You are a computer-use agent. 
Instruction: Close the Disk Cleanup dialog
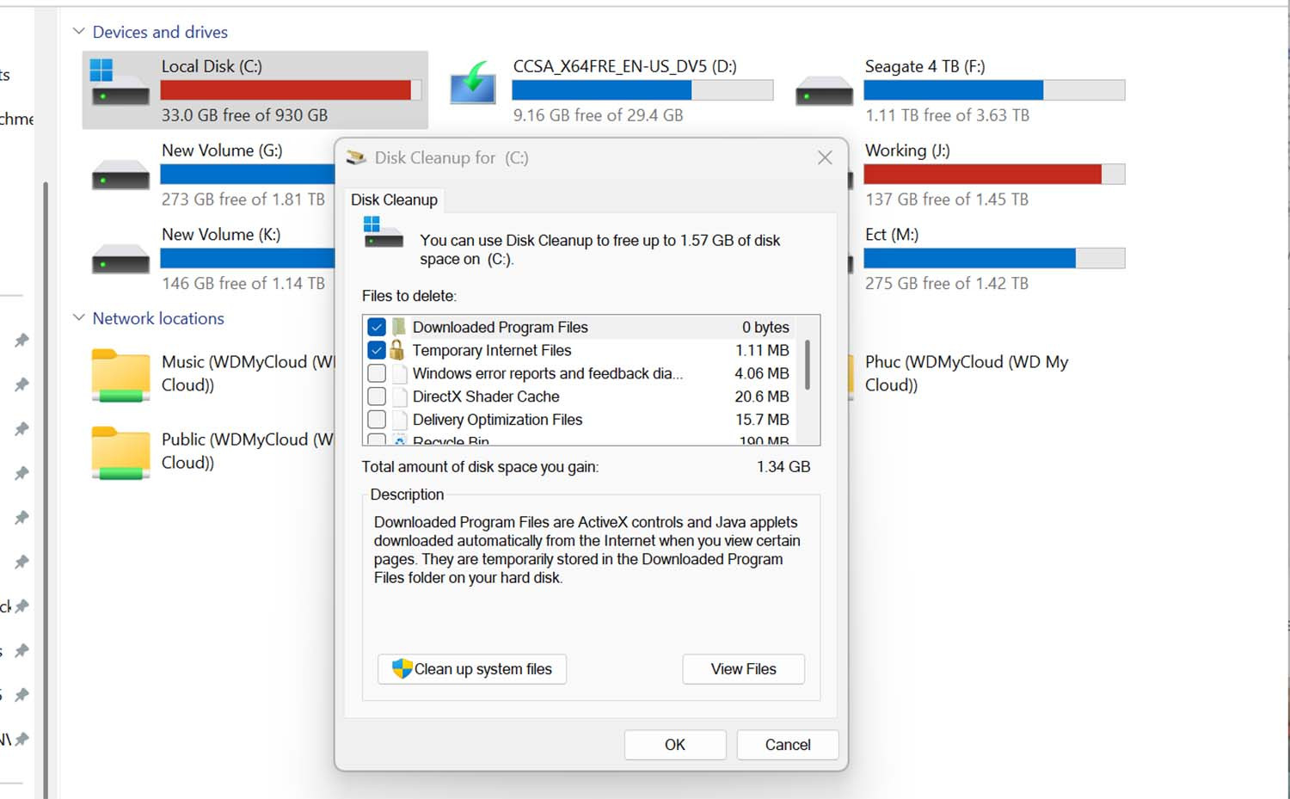(825, 158)
